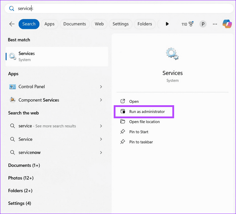236x214 pixels.
Task: Click the Open action icon
Action: click(123, 101)
